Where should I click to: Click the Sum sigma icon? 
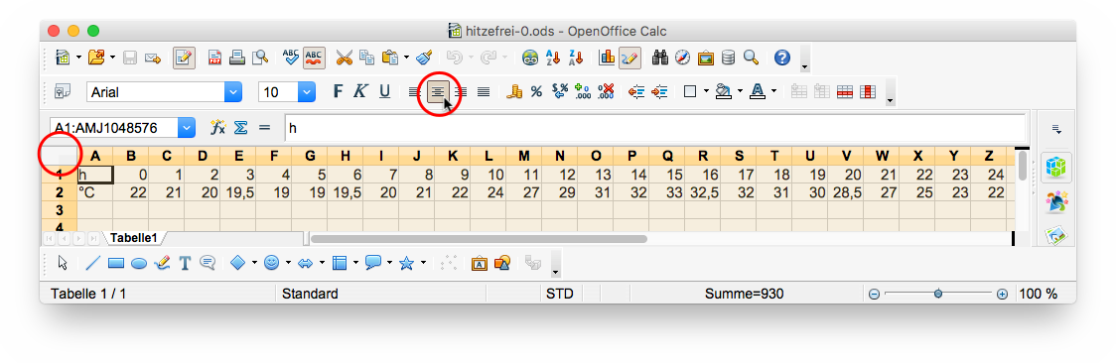point(240,128)
